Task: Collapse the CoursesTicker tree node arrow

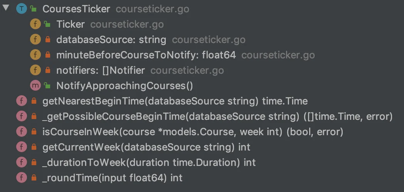Action: pos(6,8)
